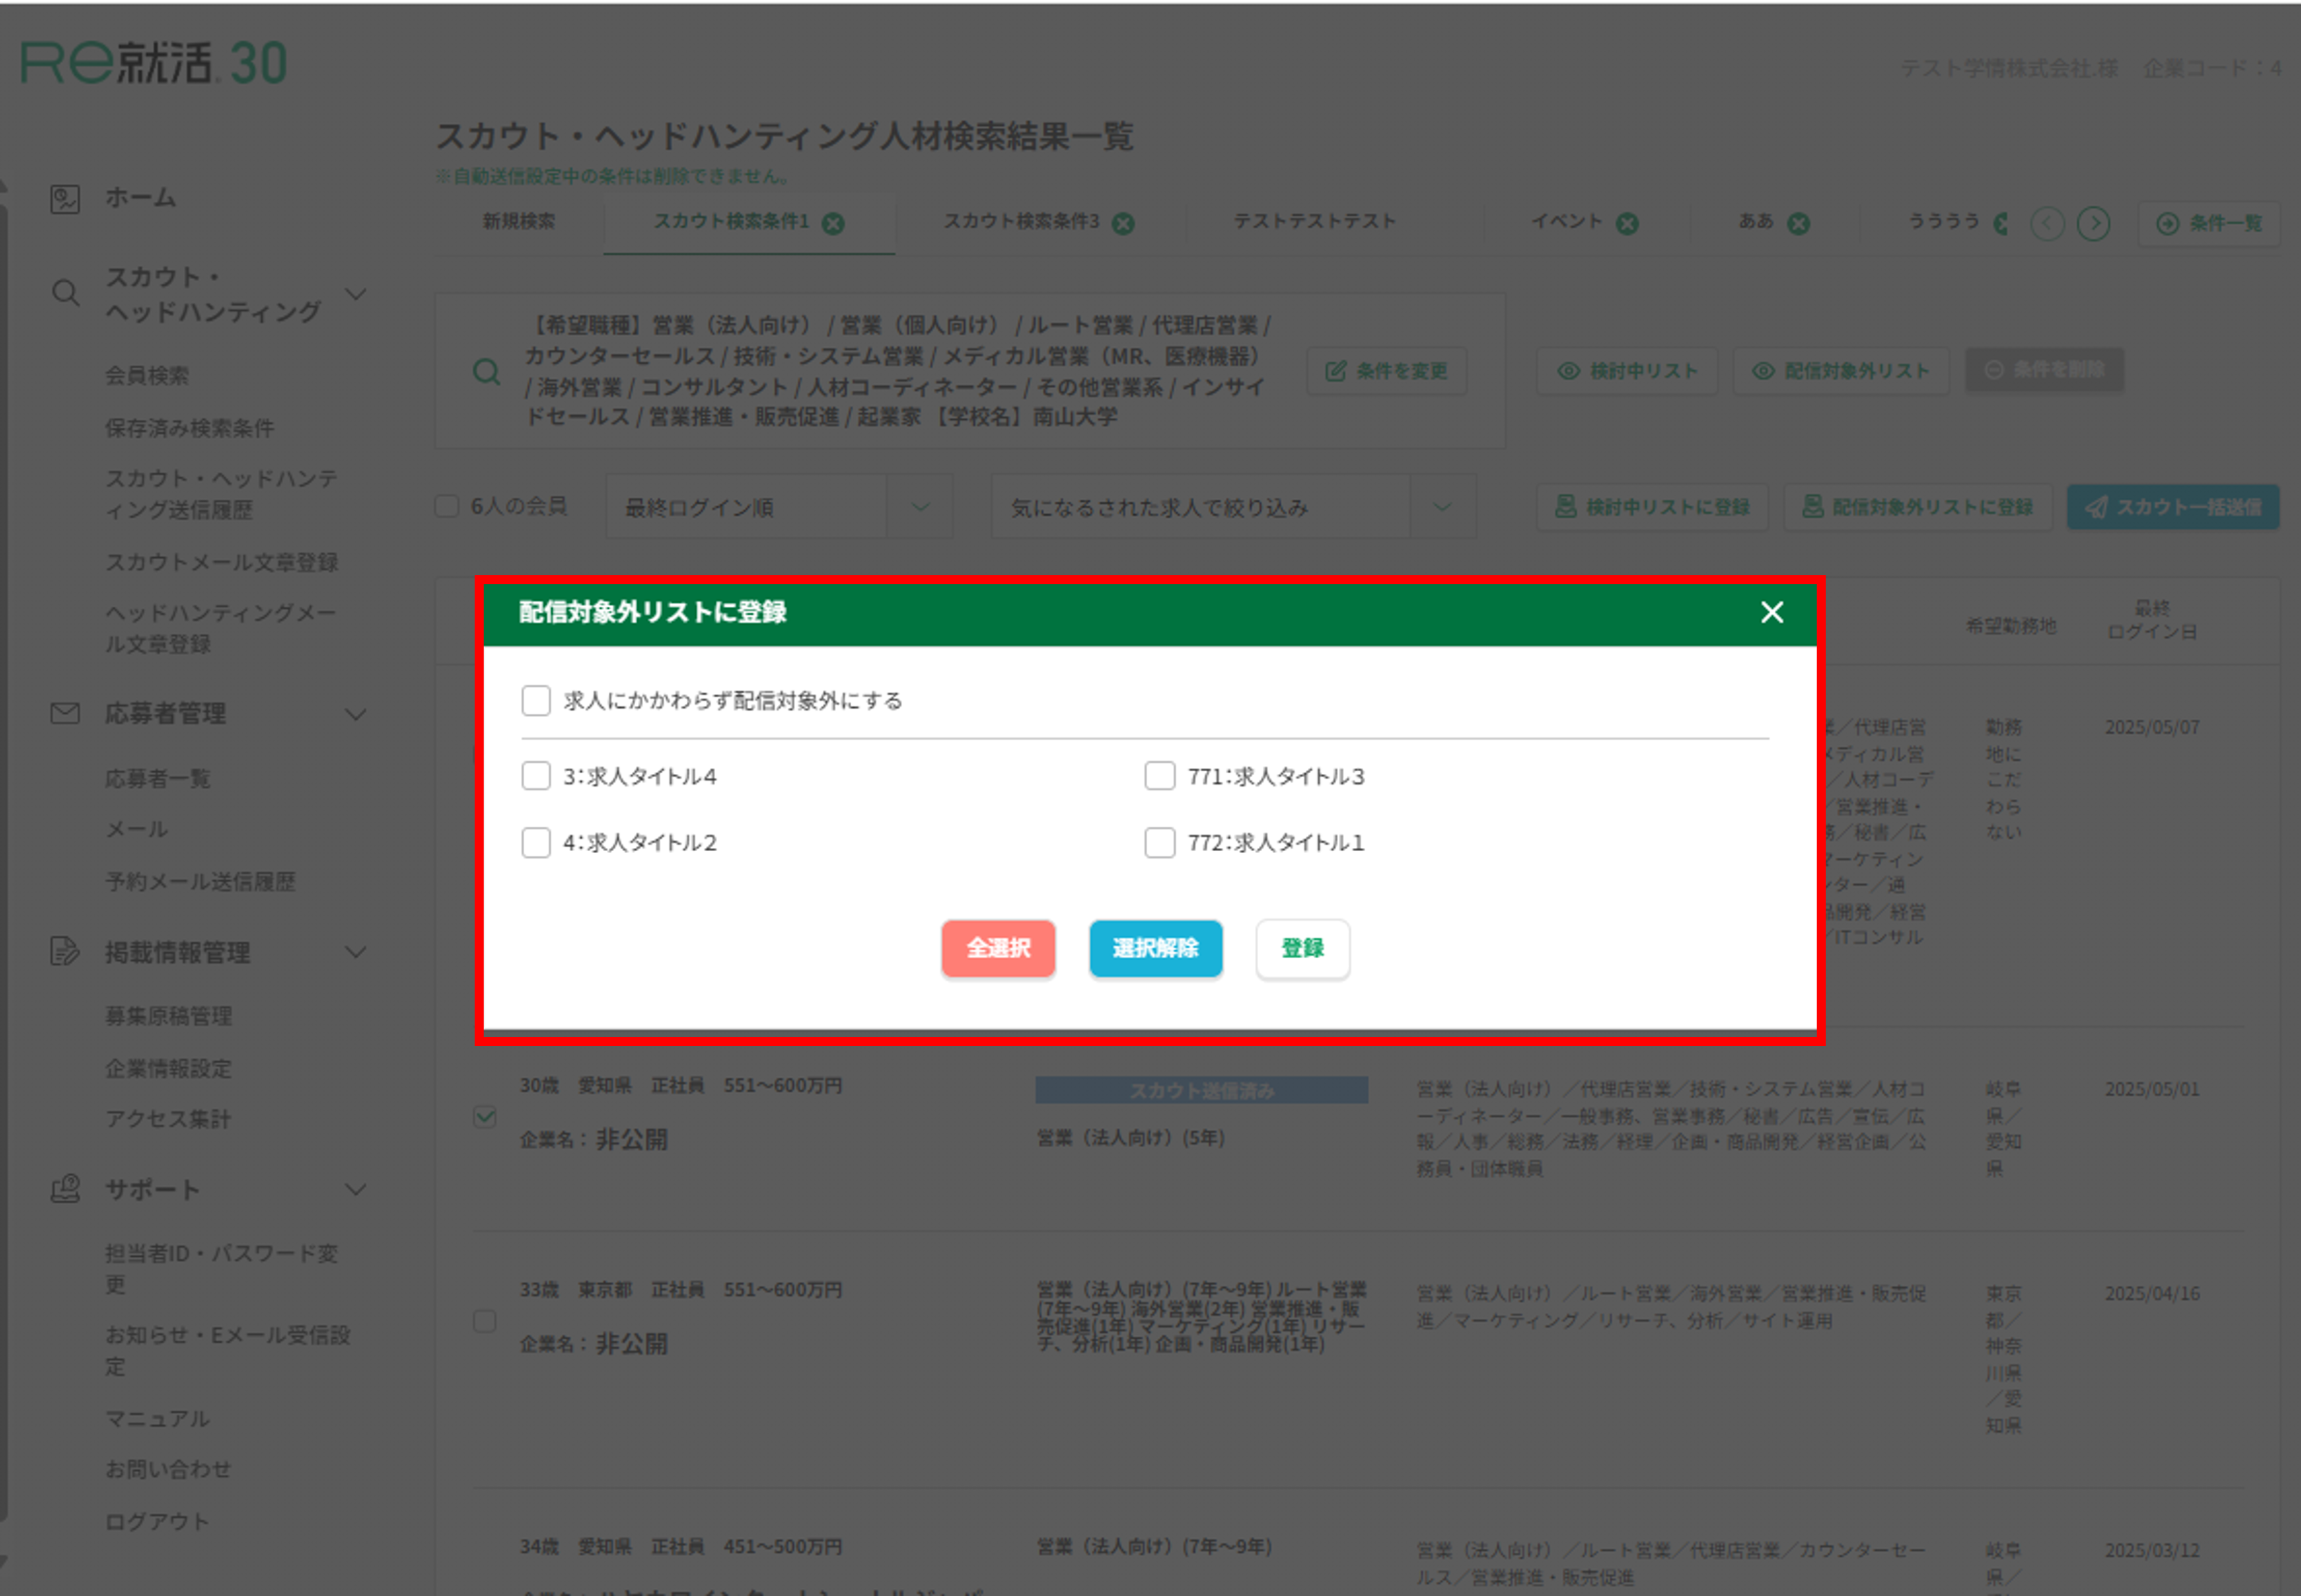Open 気になるされた求人で絞り込み dropdown
2301x1596 pixels.
1233,507
